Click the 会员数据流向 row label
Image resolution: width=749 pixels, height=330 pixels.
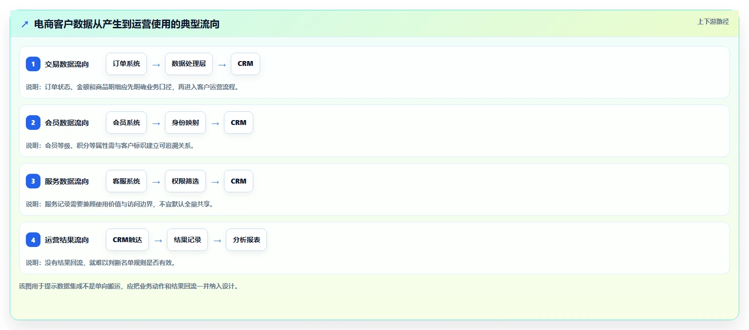pyautogui.click(x=67, y=123)
